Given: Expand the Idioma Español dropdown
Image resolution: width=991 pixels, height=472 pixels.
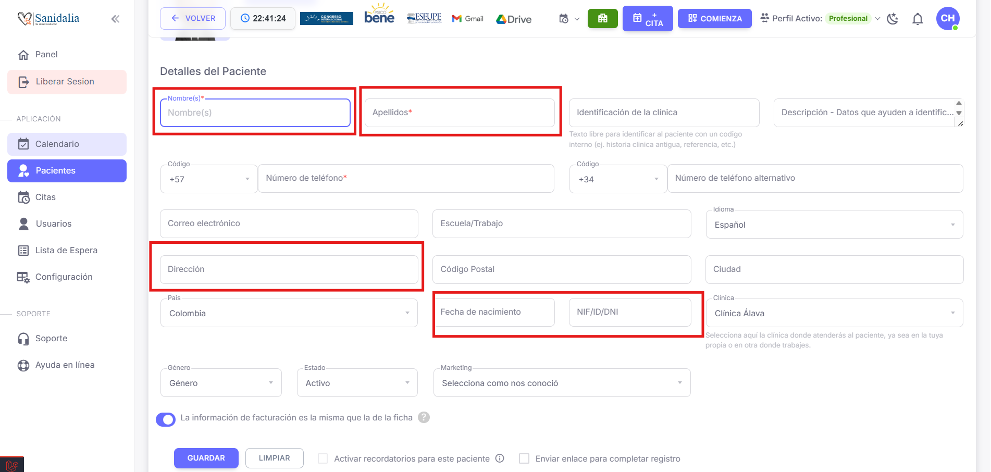Looking at the screenshot, I should [834, 225].
